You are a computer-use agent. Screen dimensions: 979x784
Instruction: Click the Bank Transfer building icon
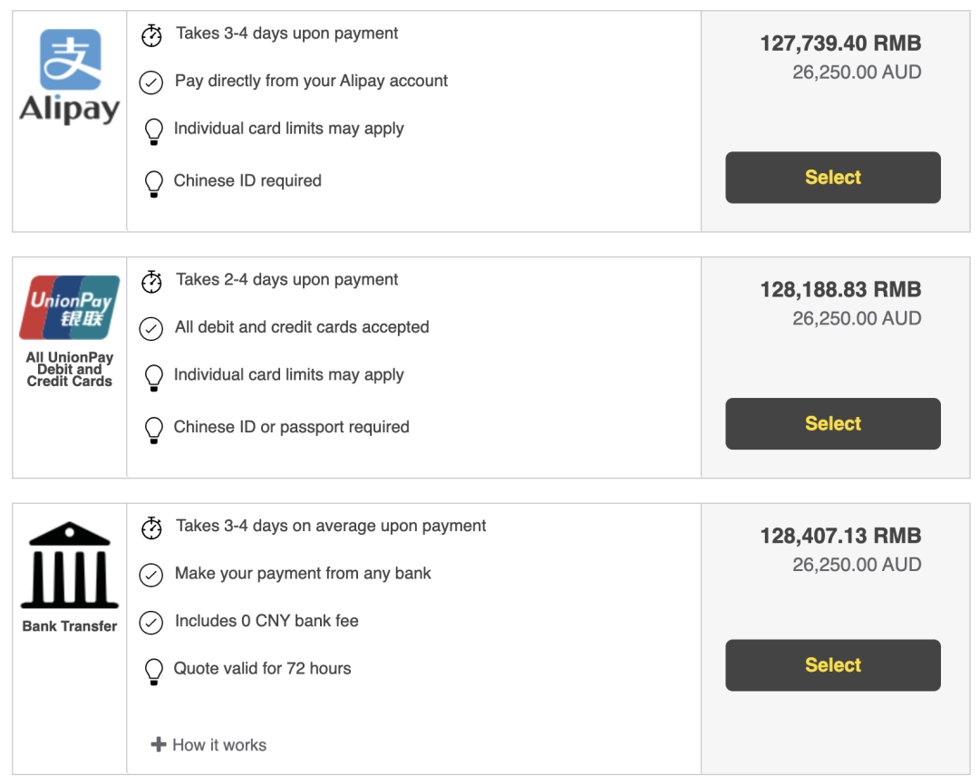(70, 565)
